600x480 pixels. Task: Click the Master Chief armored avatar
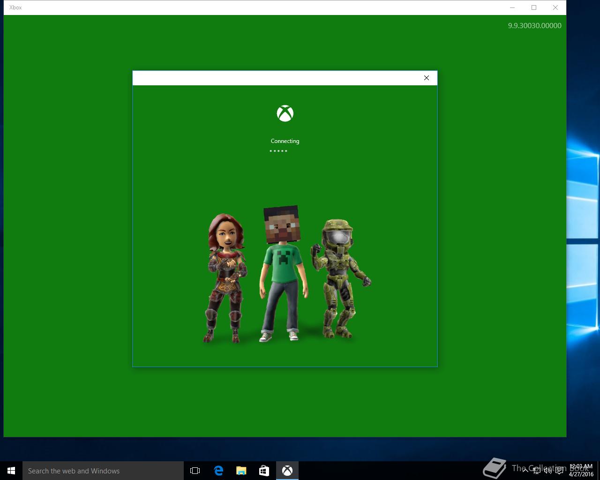(340, 278)
